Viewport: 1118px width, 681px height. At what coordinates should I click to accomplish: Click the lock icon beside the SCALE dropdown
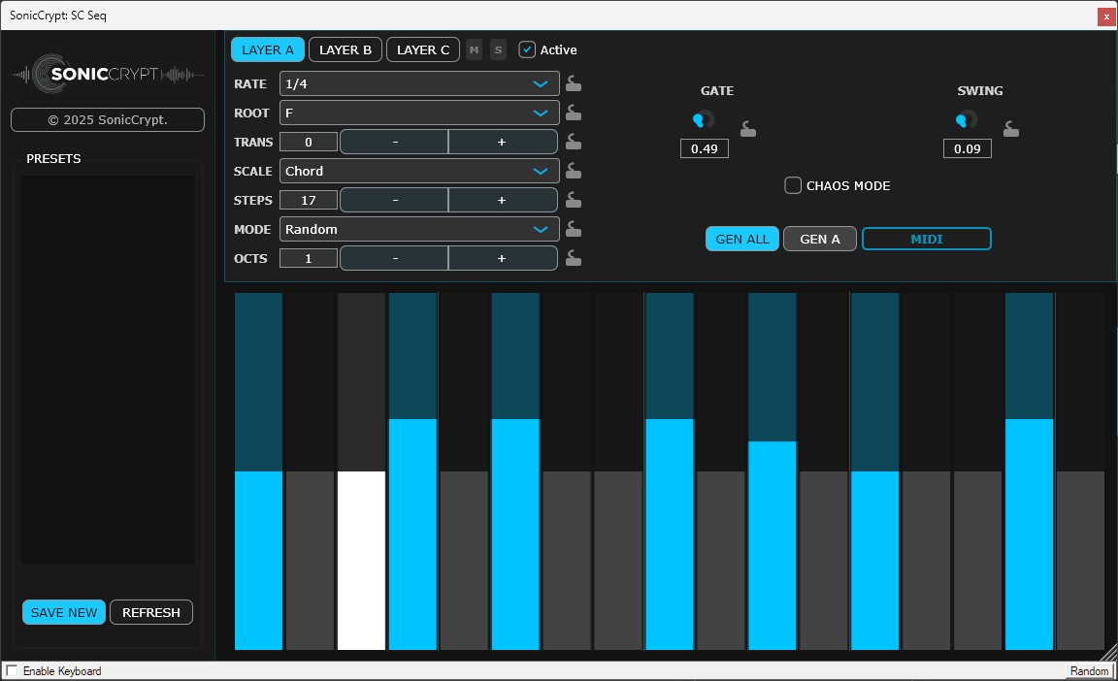coord(573,171)
